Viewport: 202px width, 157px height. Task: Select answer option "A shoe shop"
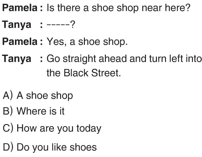[45, 96]
